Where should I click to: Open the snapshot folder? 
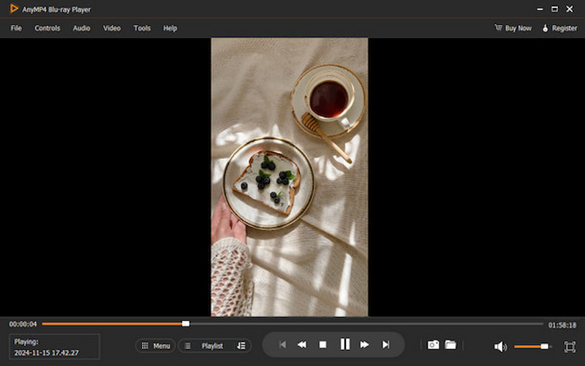point(450,345)
